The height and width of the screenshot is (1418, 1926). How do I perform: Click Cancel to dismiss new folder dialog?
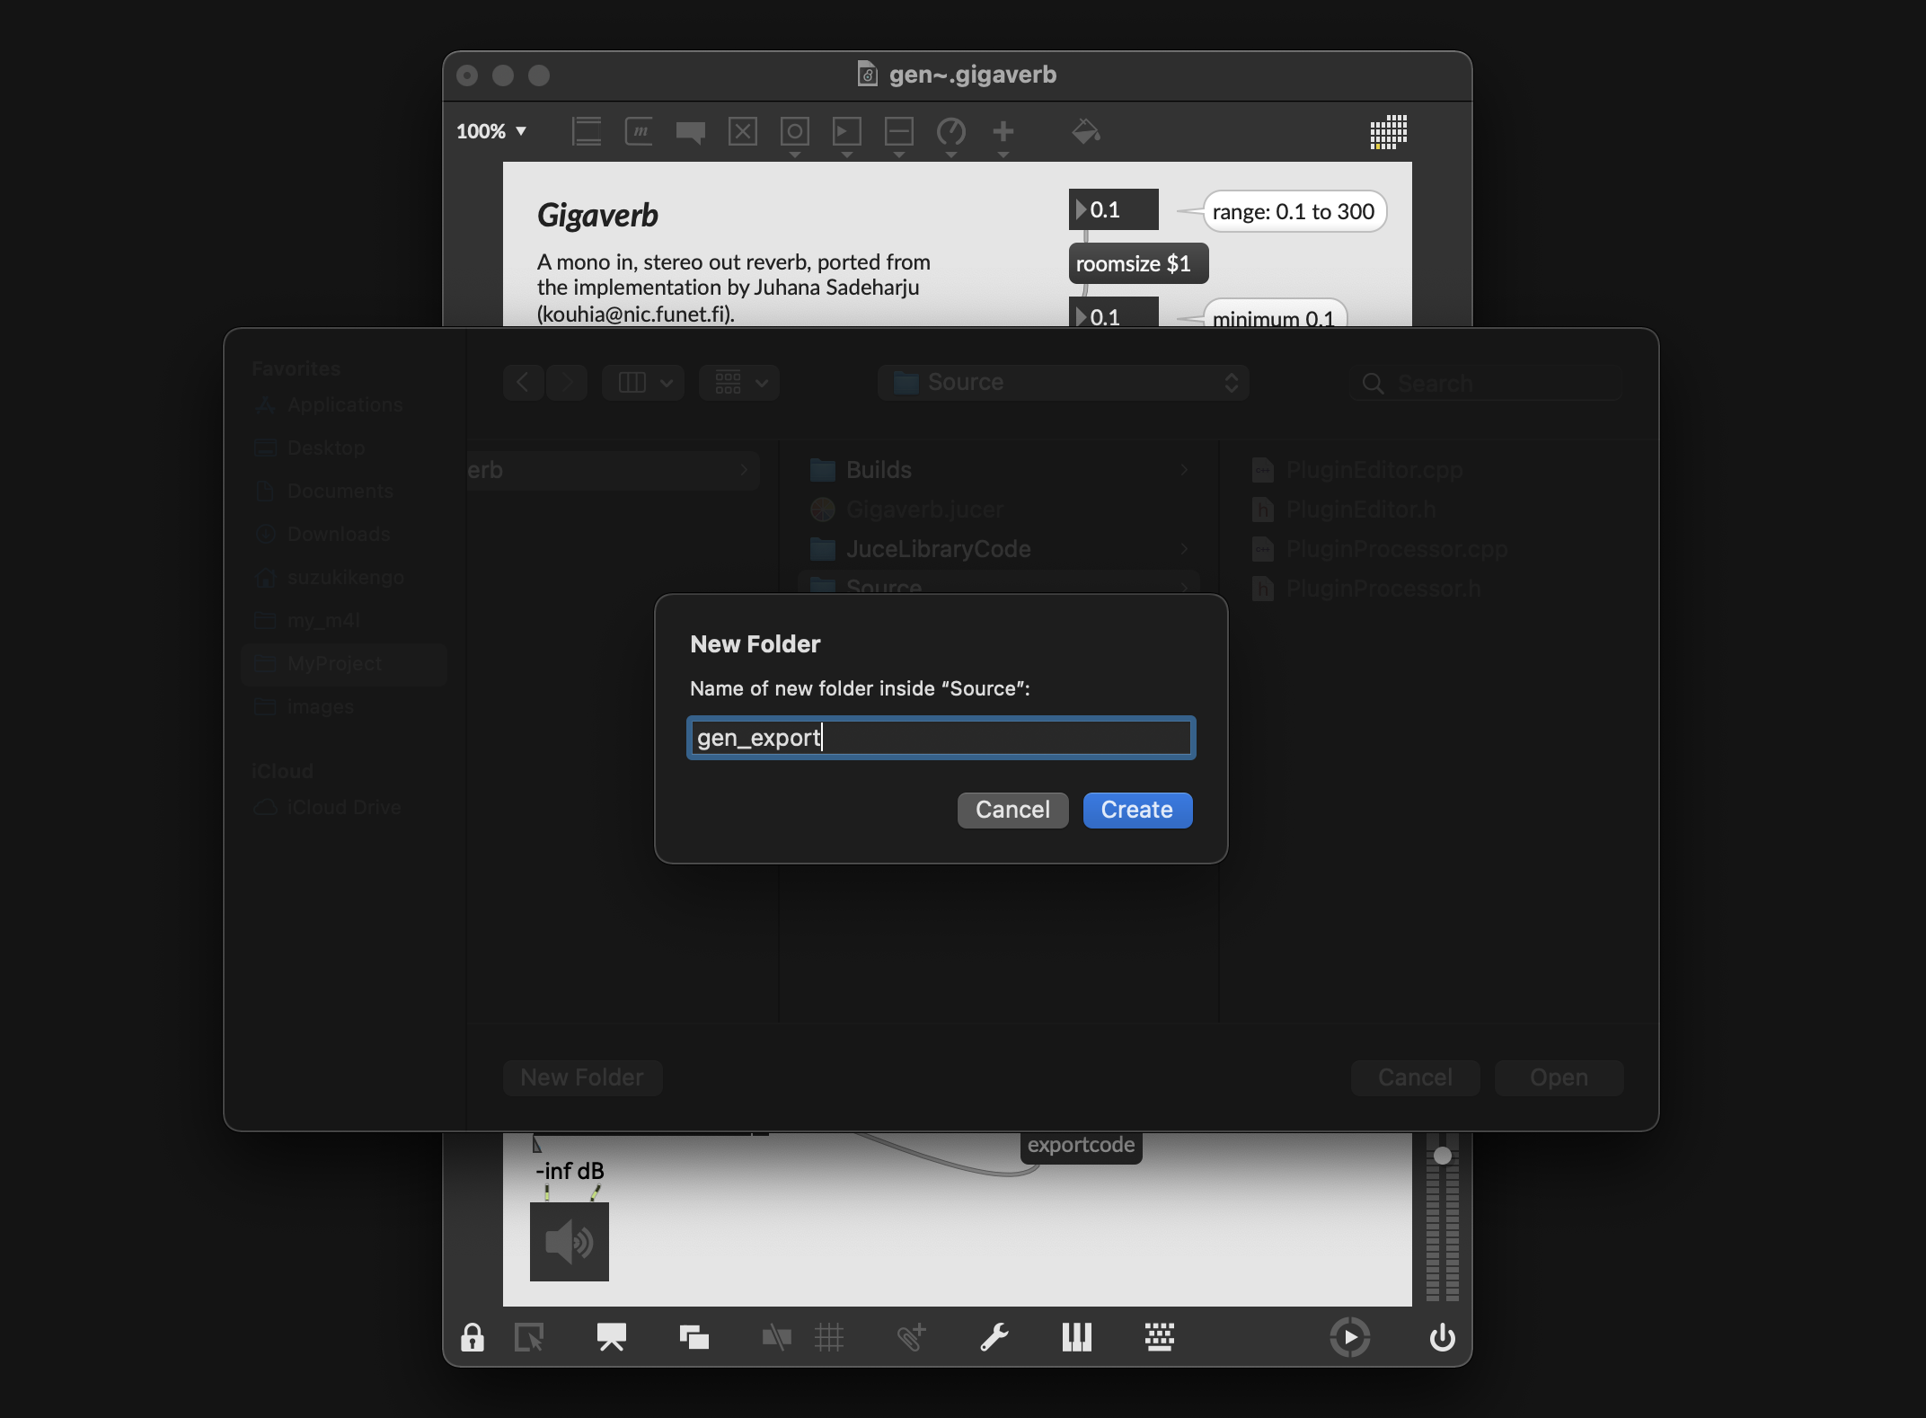pos(1011,808)
